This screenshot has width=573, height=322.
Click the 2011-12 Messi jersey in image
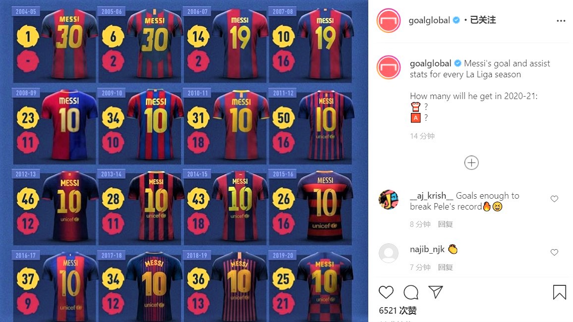[326, 125]
